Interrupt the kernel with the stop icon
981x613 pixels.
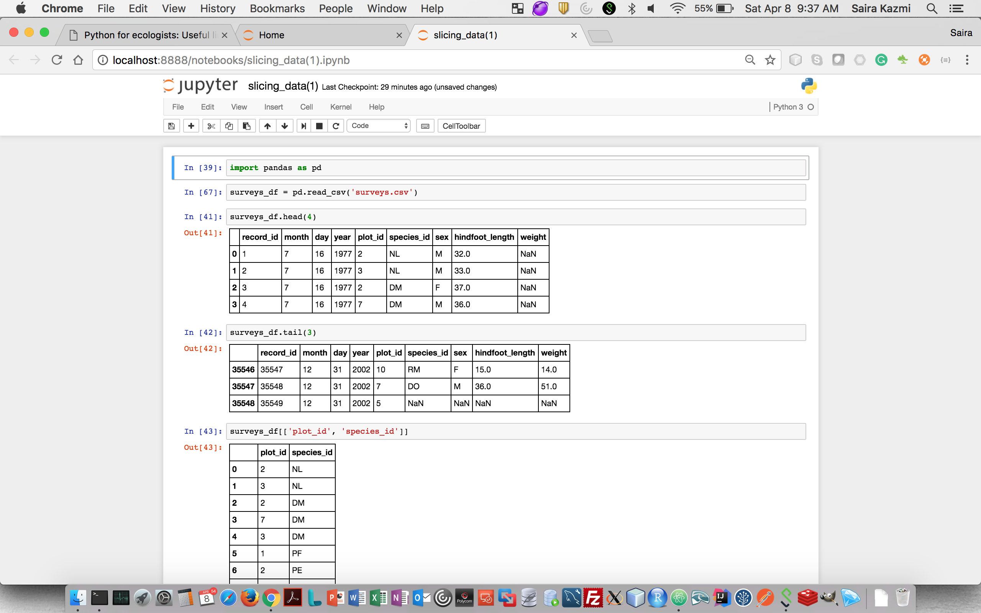pos(320,126)
